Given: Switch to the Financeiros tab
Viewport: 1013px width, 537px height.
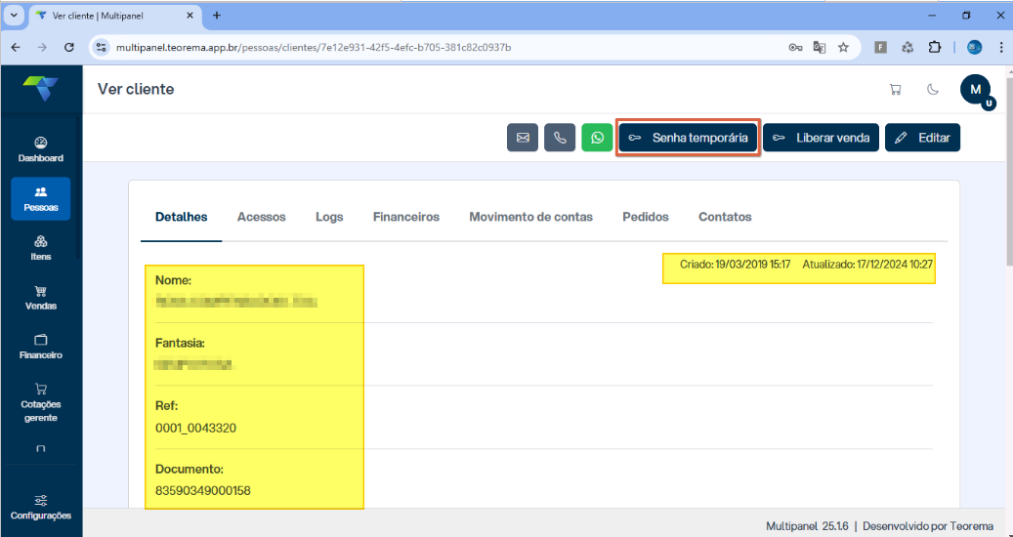Looking at the screenshot, I should [x=406, y=217].
